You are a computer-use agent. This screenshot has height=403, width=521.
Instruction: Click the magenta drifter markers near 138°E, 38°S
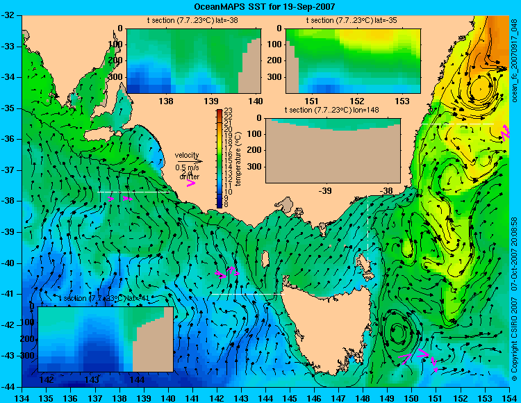click(x=120, y=199)
